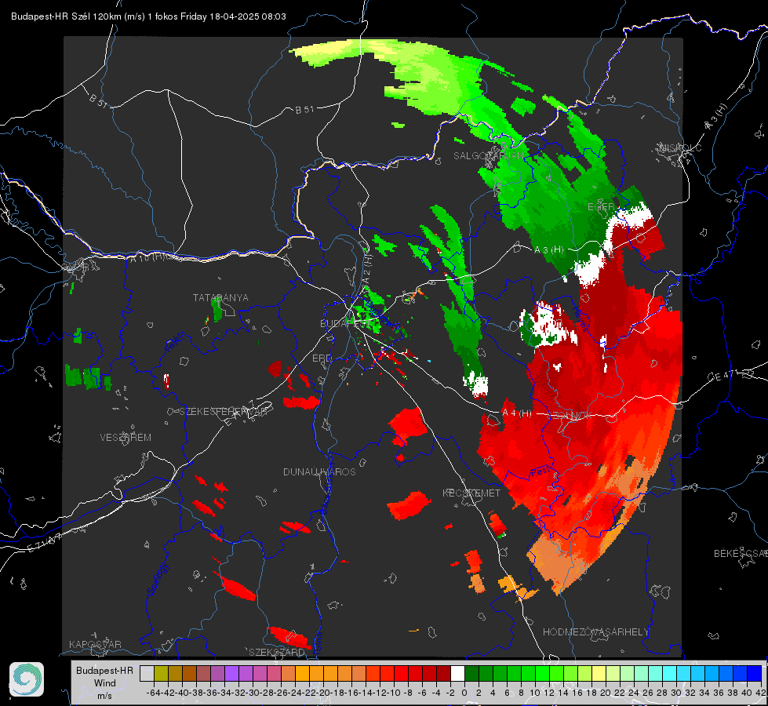Select the BEKESCSABA city label
Screen dimensions: 768x706
coord(741,553)
